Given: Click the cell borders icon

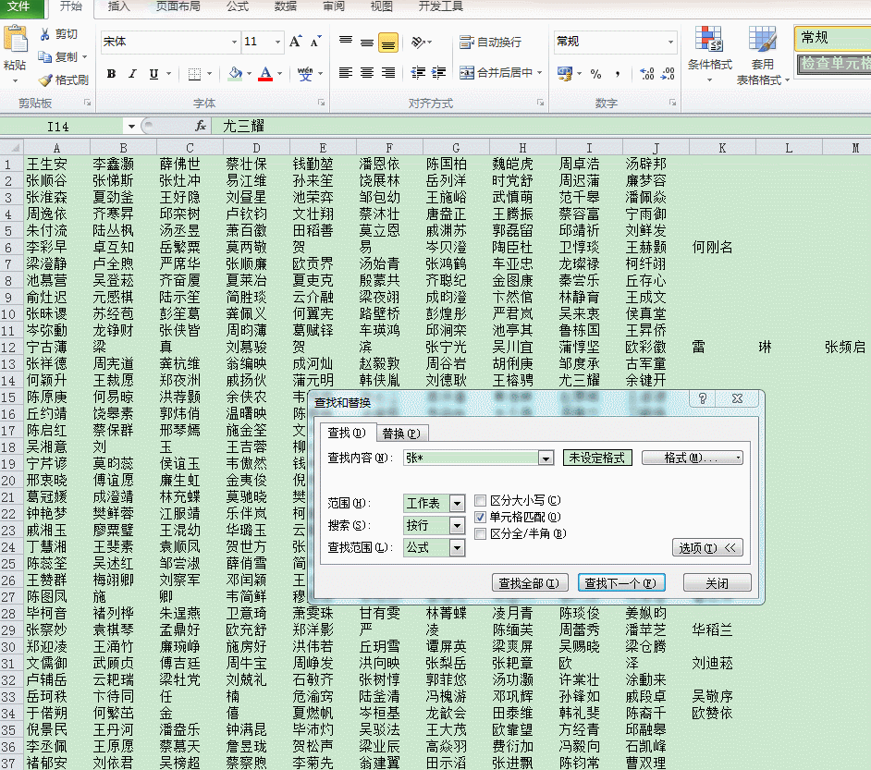Looking at the screenshot, I should pyautogui.click(x=194, y=74).
